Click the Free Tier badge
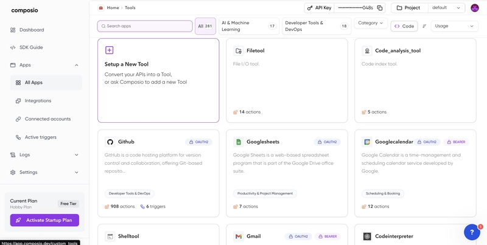 [68, 204]
